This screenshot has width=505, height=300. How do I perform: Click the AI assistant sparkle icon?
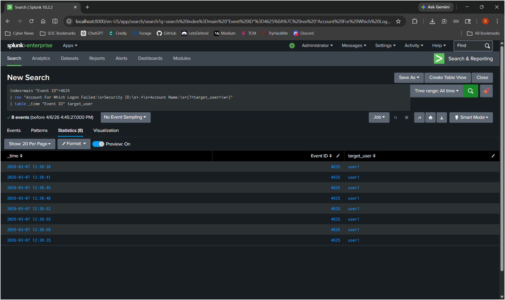point(486,91)
